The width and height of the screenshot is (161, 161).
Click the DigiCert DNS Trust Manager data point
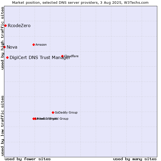(x=7, y=58)
